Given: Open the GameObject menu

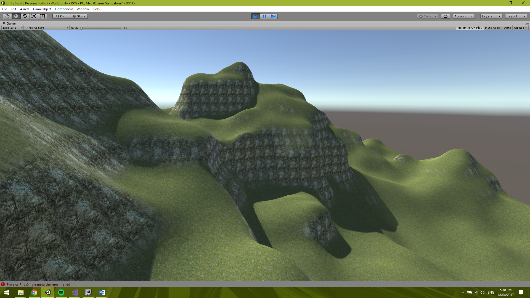Looking at the screenshot, I should pyautogui.click(x=41, y=9).
